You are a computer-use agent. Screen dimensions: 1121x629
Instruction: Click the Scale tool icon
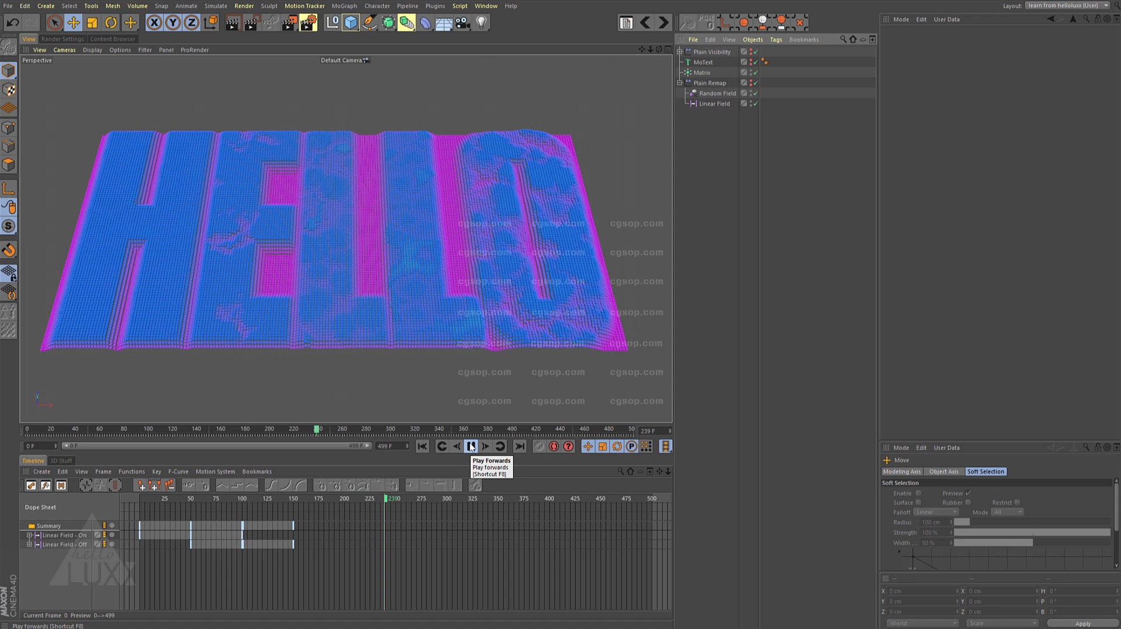coord(92,23)
